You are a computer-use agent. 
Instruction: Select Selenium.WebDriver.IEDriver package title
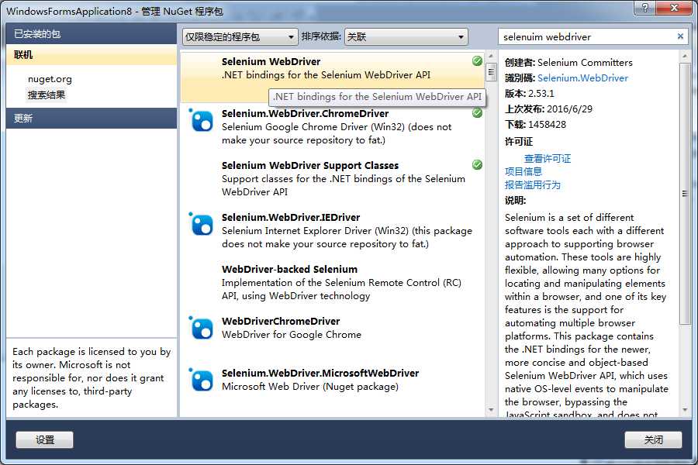(291, 218)
